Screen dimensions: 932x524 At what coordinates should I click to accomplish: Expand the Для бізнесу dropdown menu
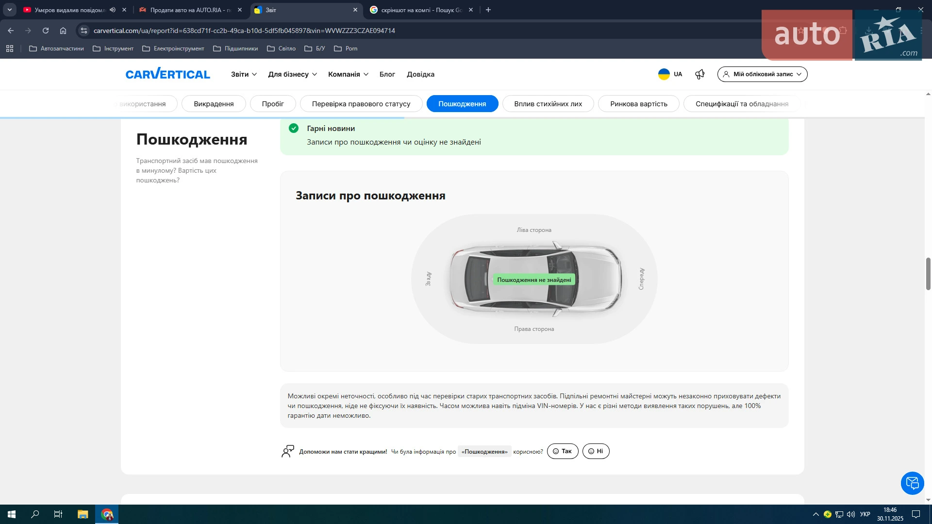point(292,74)
